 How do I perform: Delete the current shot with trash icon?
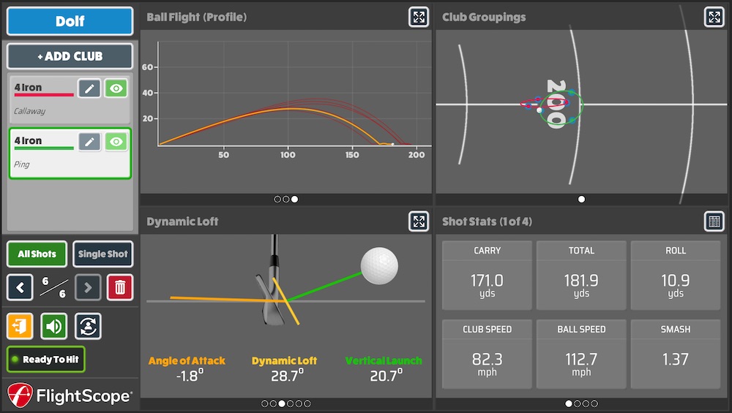120,287
